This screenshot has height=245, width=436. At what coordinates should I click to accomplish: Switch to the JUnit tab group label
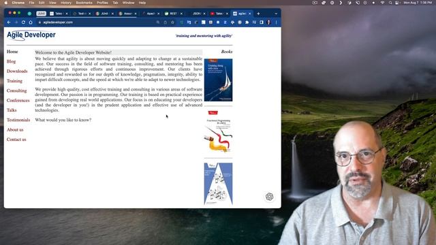point(41,14)
